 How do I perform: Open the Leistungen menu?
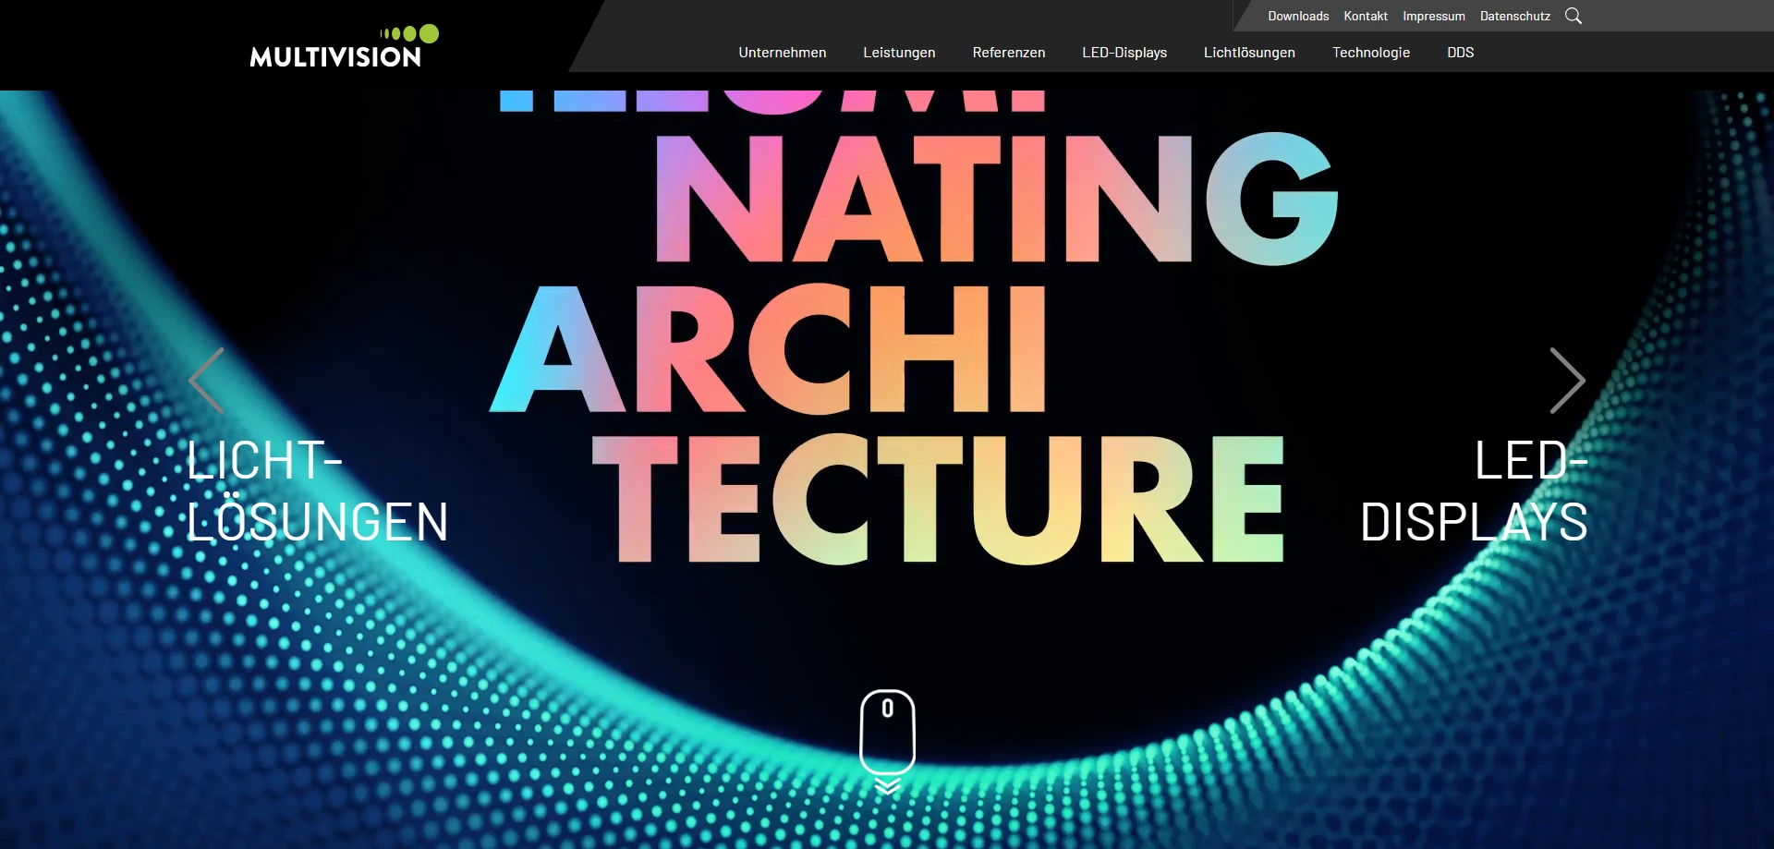click(x=899, y=53)
